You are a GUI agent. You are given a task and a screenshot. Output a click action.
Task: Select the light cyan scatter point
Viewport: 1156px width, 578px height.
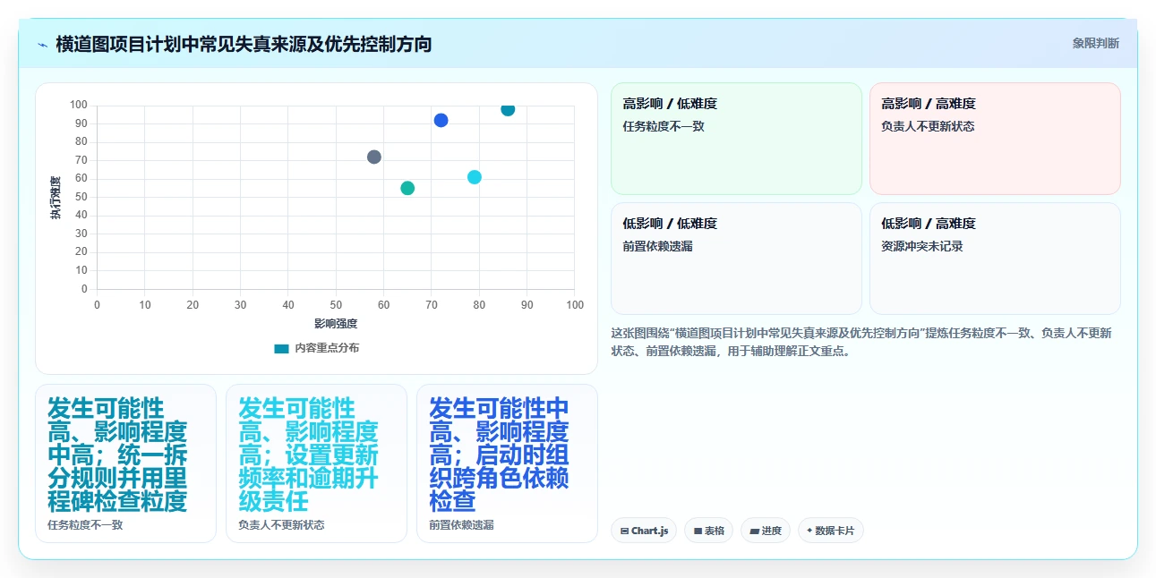tap(475, 177)
